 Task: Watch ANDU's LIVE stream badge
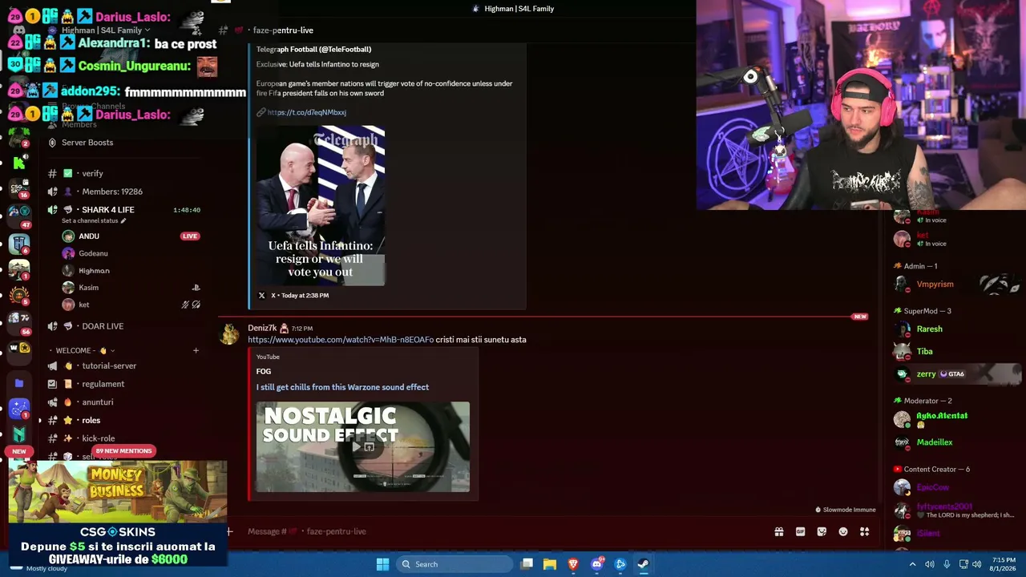pyautogui.click(x=190, y=236)
